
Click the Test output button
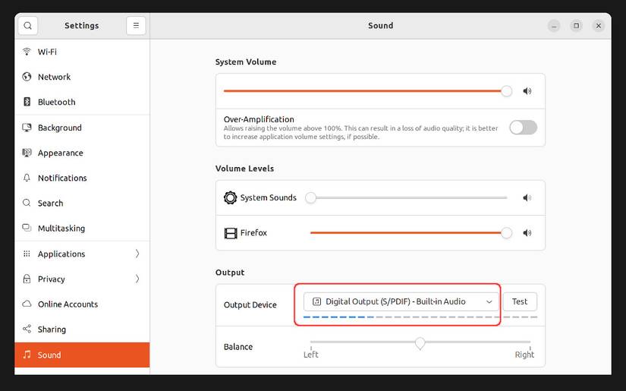520,301
